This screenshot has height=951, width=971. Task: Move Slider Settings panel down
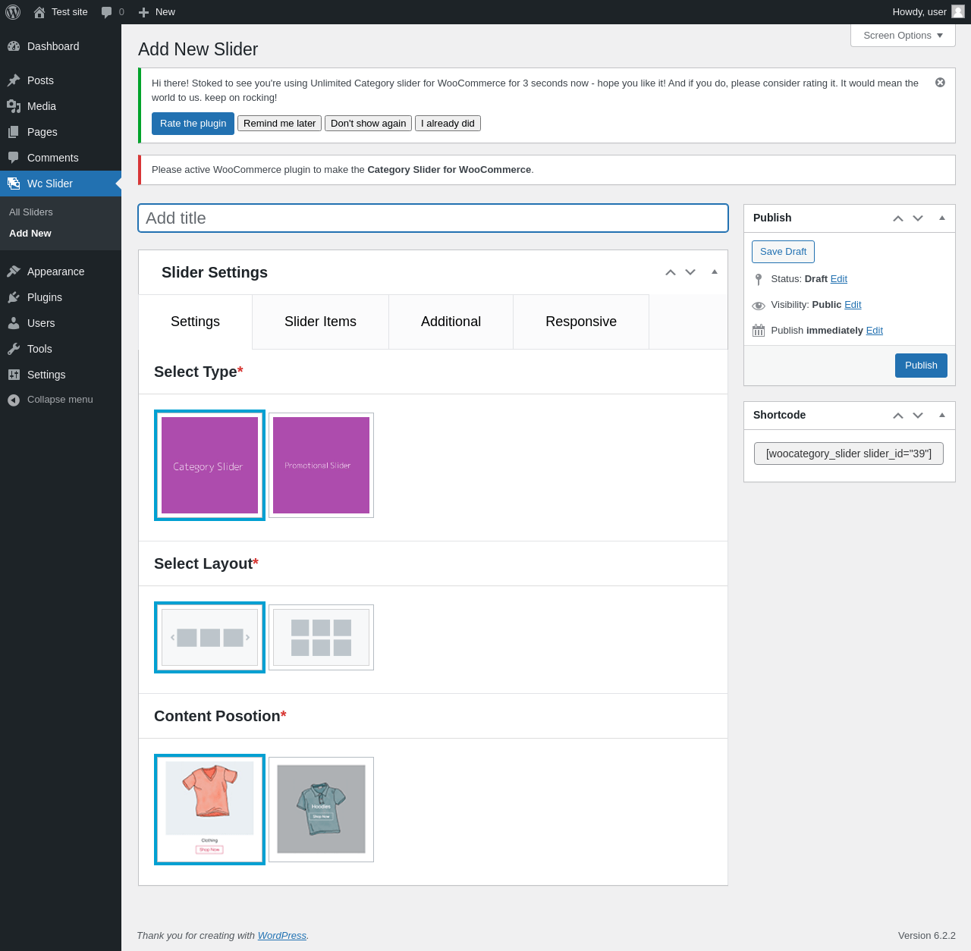pos(690,272)
